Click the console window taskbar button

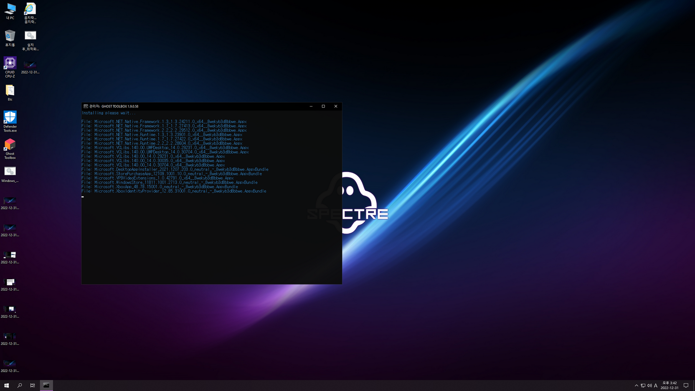tap(46, 386)
